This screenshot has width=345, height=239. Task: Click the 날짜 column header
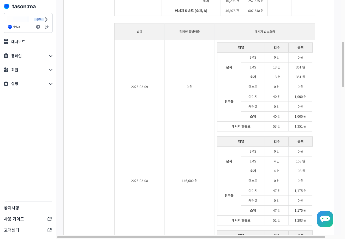(139, 32)
